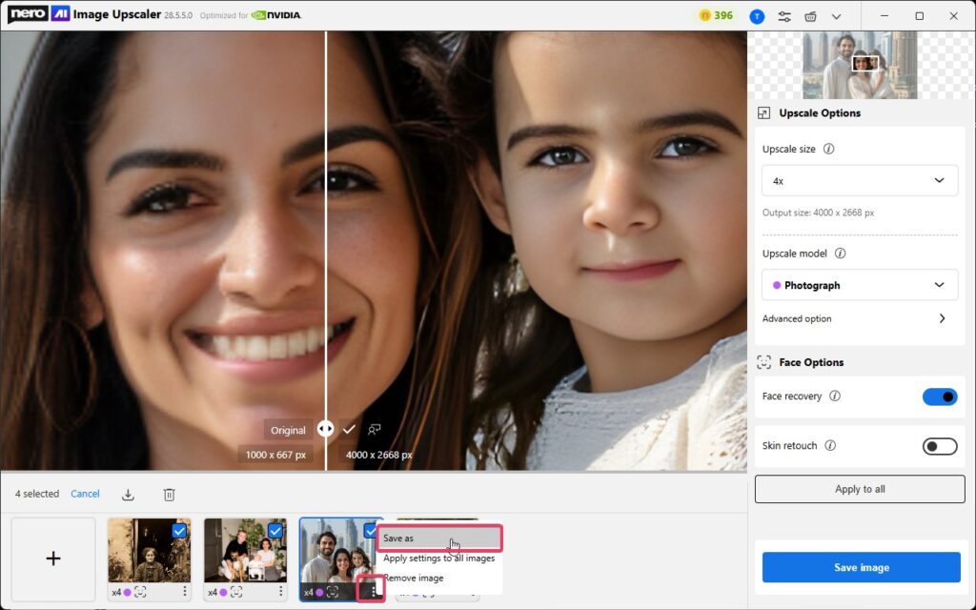
Task: Click the trash icon to delete selected images
Action: click(x=169, y=495)
